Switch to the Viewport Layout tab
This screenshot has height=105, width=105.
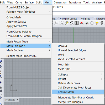click(68, 19)
